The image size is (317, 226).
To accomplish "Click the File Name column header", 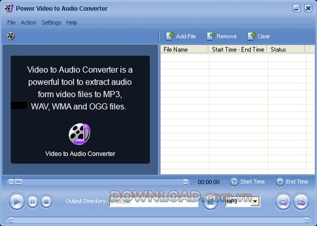I will (x=185, y=49).
